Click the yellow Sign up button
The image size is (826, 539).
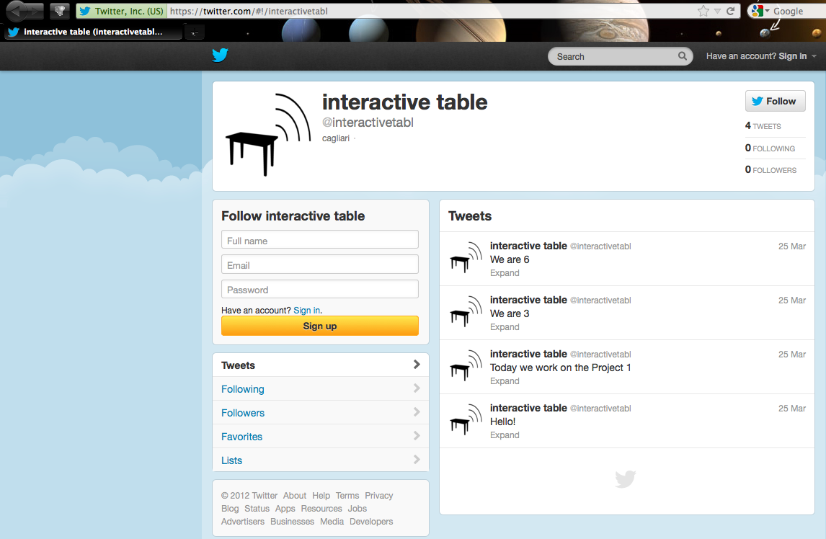click(x=320, y=326)
